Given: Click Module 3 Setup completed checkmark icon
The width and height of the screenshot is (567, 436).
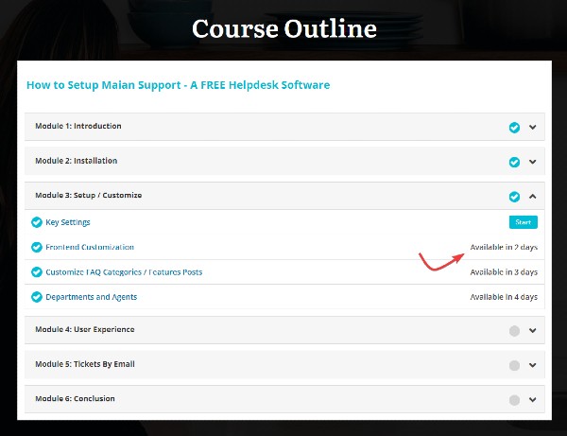Looking at the screenshot, I should (x=514, y=197).
